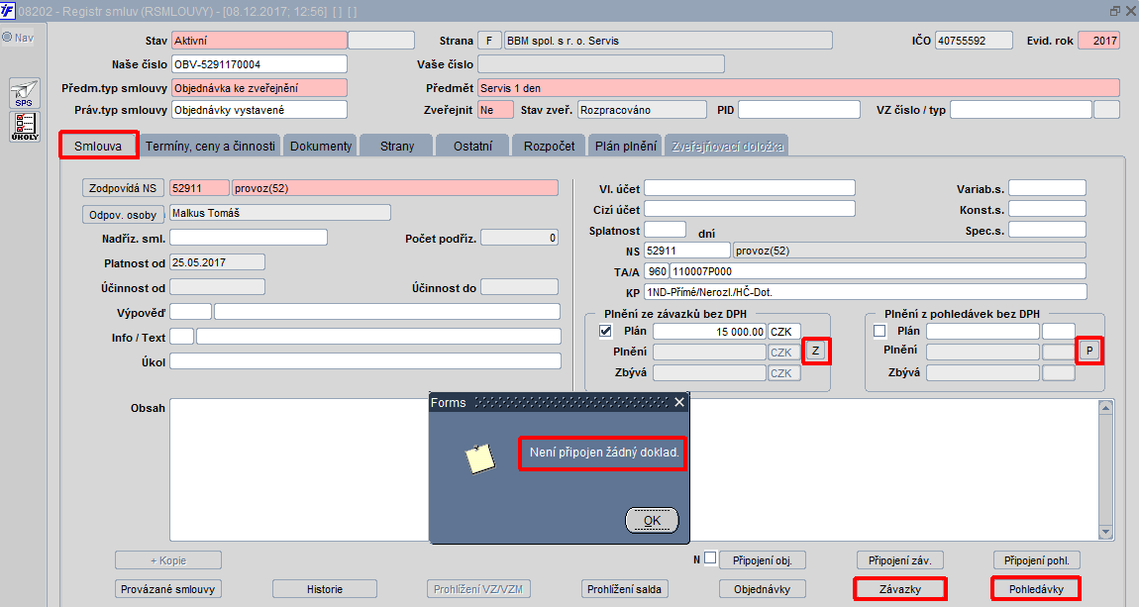Focus the Naše číslo field
Screen dimensions: 1139x607
point(259,64)
